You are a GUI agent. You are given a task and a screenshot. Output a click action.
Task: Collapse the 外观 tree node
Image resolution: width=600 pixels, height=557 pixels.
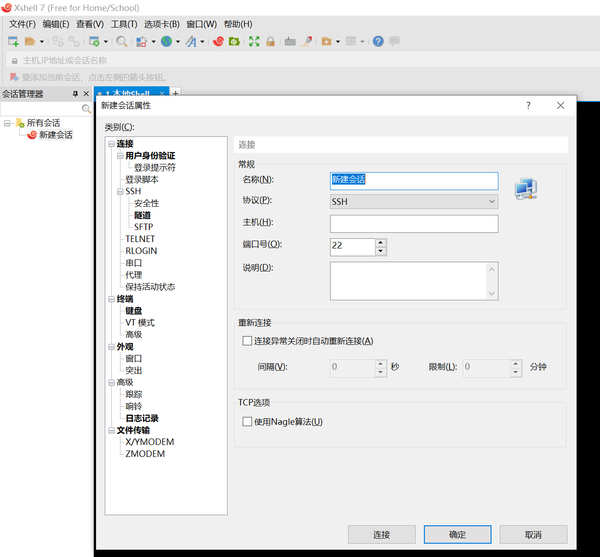point(111,347)
